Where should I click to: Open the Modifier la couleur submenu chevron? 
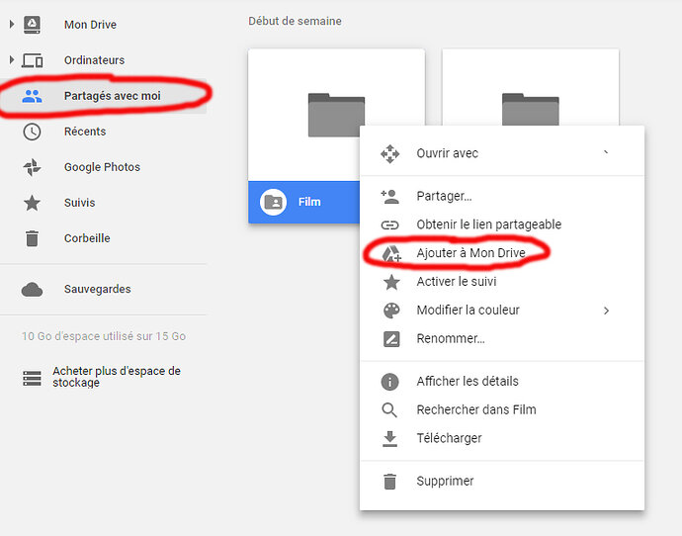(x=606, y=311)
